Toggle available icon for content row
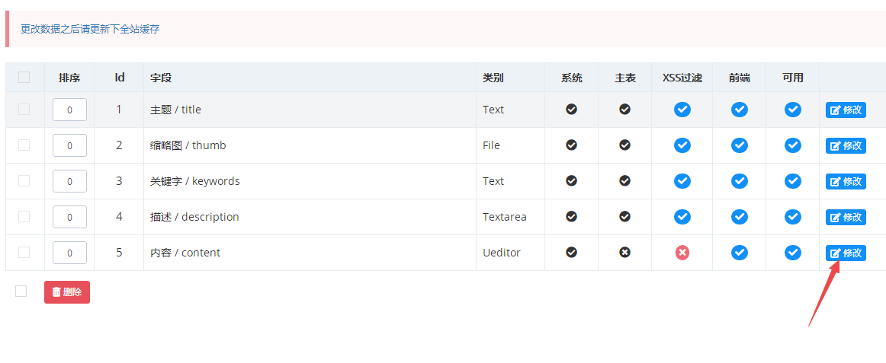The image size is (886, 363). coord(793,253)
